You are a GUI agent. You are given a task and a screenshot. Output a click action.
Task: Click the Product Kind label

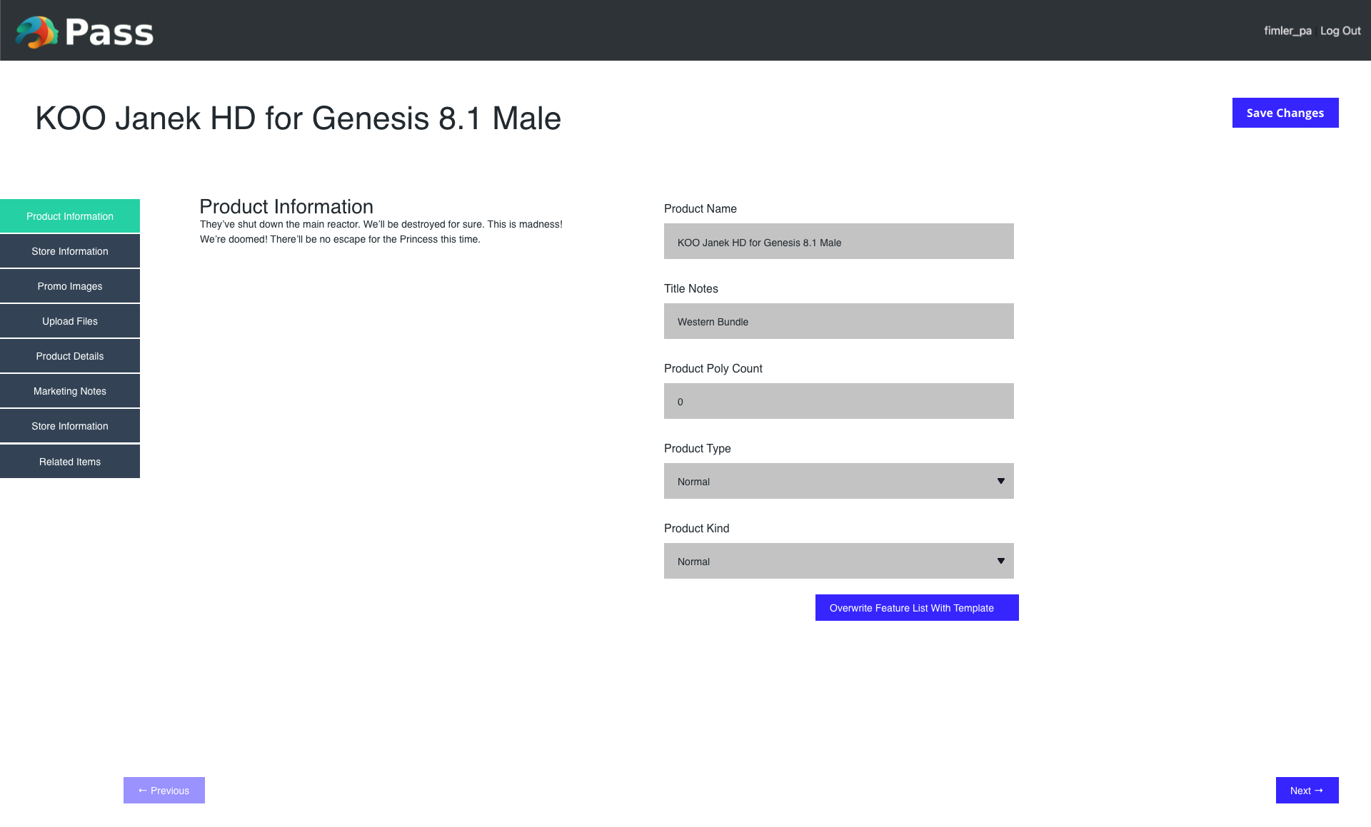click(697, 528)
